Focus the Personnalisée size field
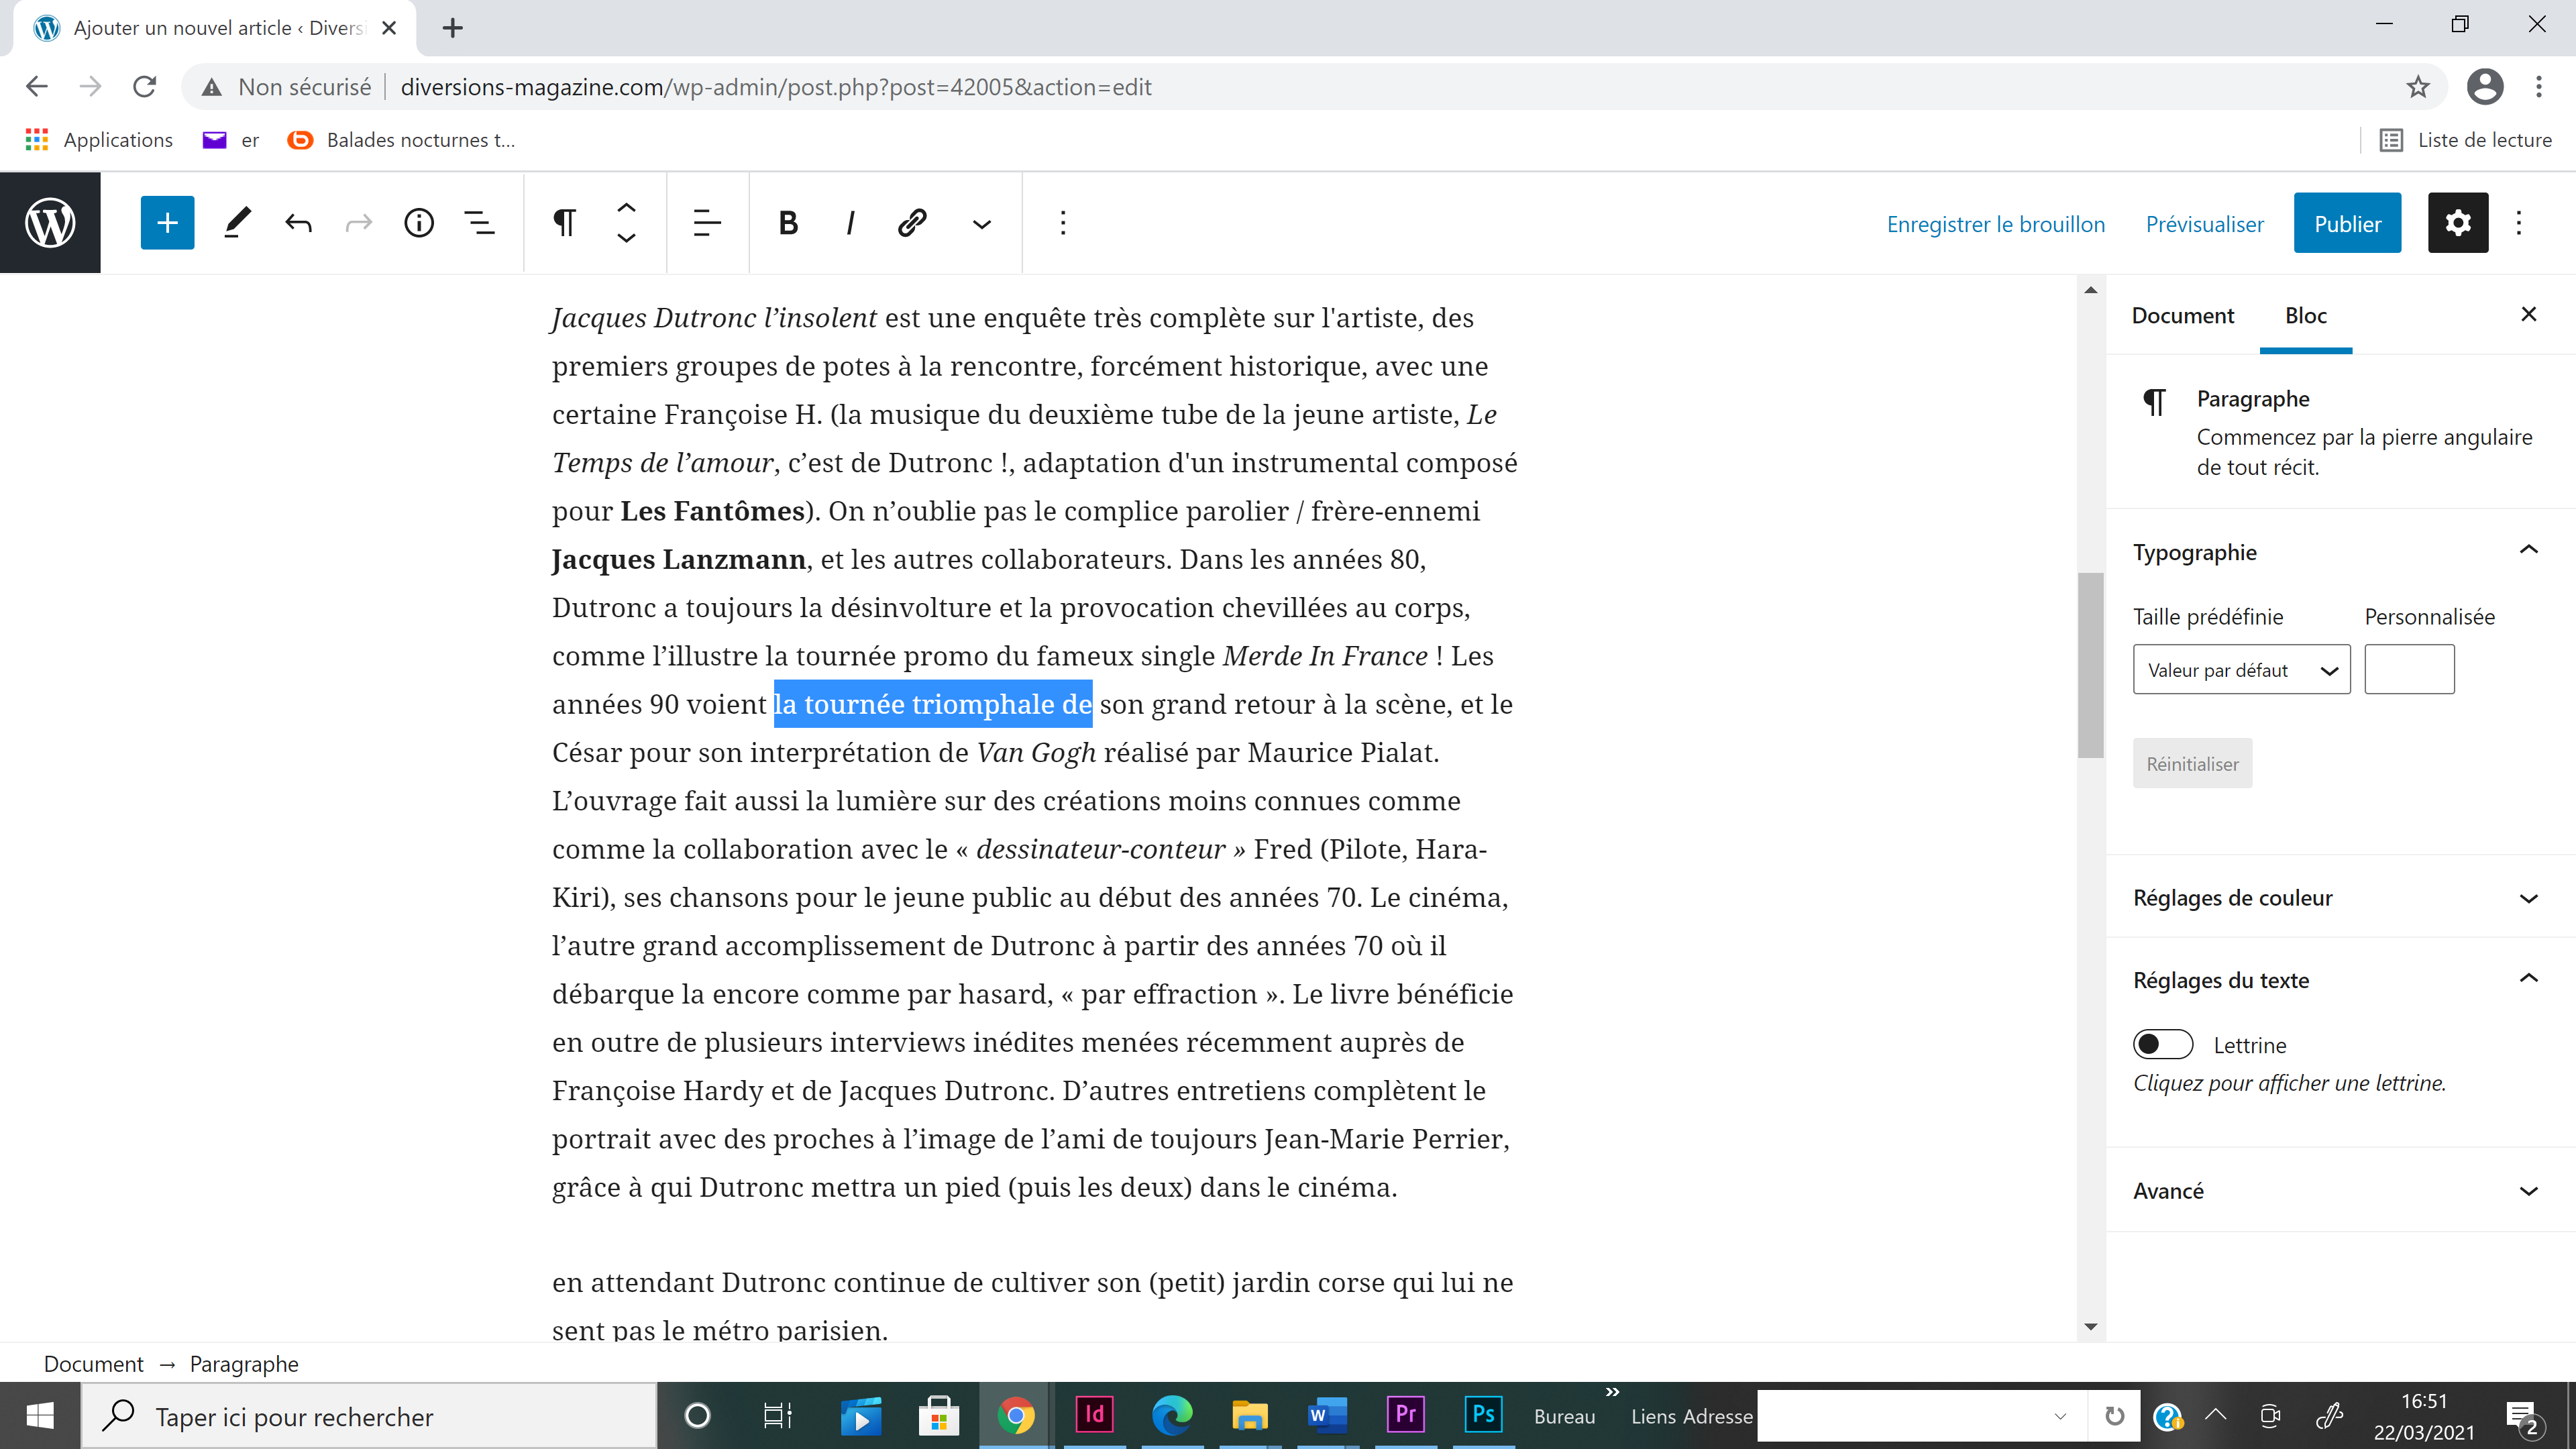Viewport: 2576px width, 1449px height. 2409,670
